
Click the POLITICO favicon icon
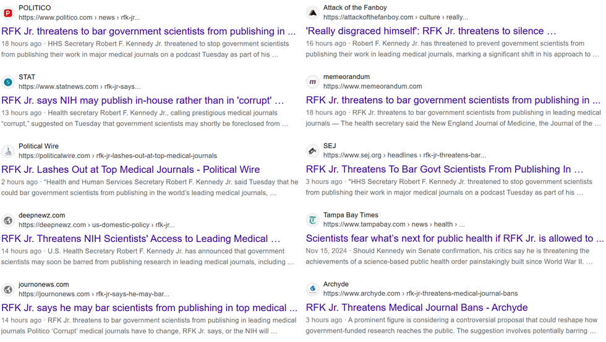click(x=7, y=13)
